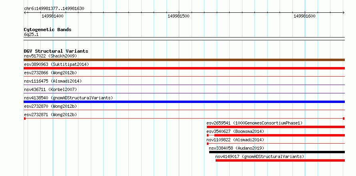The width and height of the screenshot is (356, 176).
Task: Open esv2659541 (1000GenomesConsortiumPhase1) label
Action: click(x=254, y=123)
